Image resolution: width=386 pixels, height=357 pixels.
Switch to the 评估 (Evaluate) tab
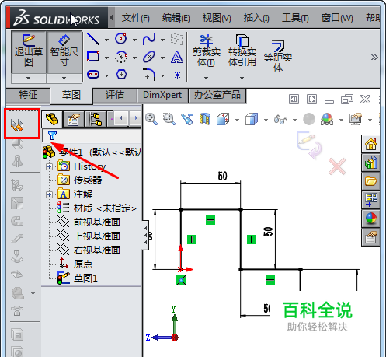pyautogui.click(x=115, y=95)
